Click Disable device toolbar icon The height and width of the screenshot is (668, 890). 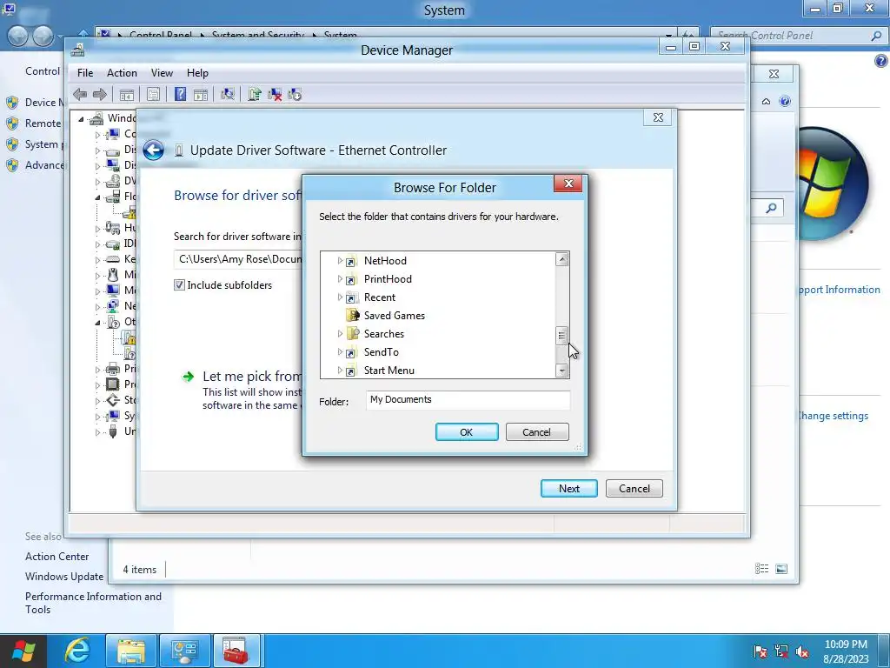(295, 94)
